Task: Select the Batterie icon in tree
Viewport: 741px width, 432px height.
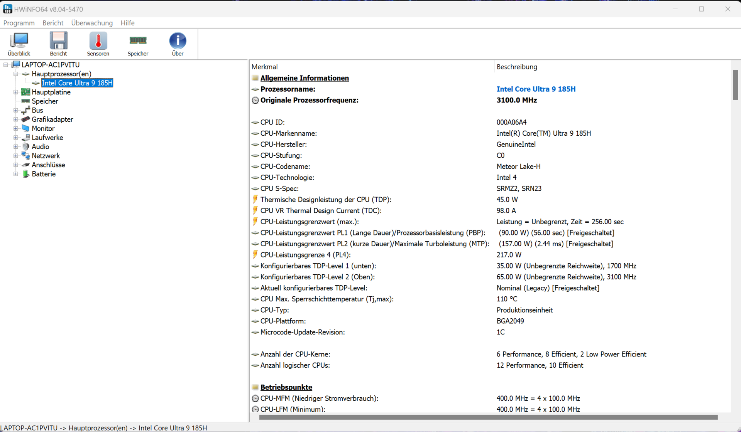Action: pos(26,174)
